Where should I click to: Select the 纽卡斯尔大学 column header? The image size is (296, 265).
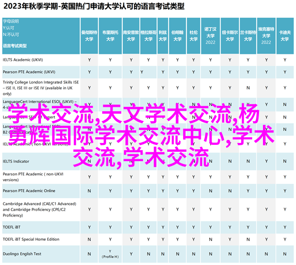coord(230,36)
